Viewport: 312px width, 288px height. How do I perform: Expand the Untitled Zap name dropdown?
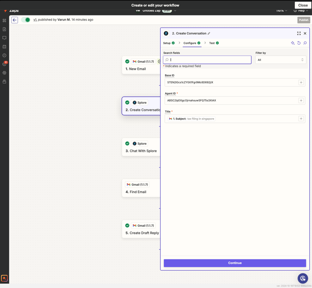point(175,11)
